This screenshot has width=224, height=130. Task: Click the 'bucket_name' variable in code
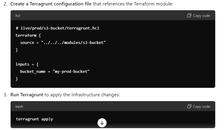33,71
